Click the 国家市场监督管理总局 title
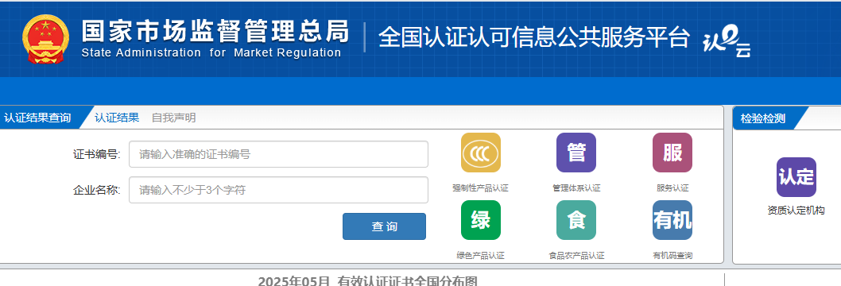The width and height of the screenshot is (841, 286). pos(215,31)
